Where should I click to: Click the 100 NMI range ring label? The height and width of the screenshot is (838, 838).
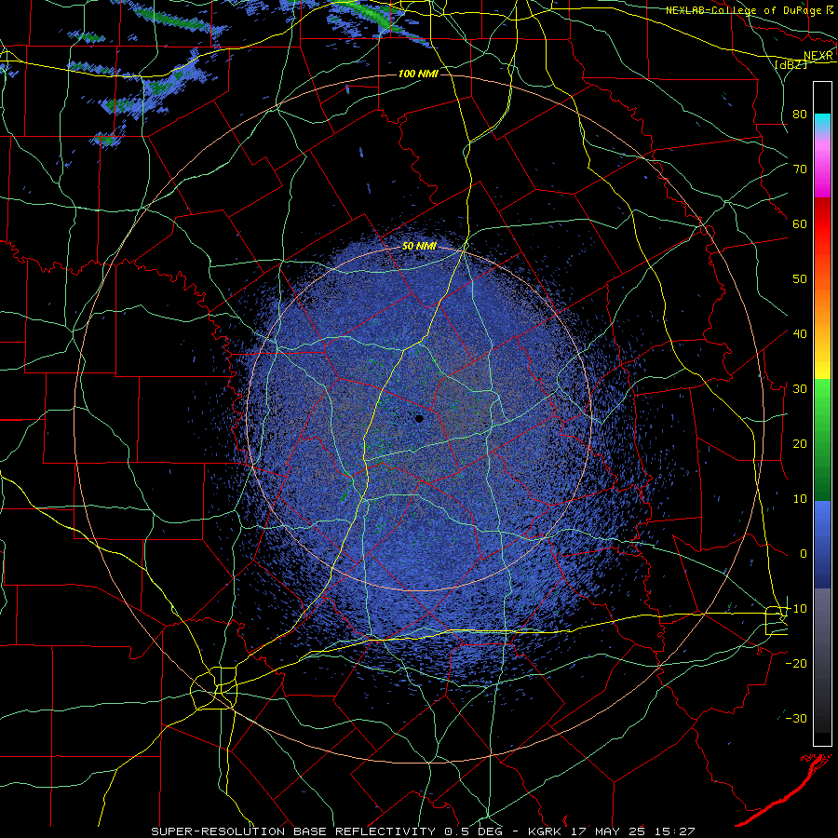[x=418, y=74]
